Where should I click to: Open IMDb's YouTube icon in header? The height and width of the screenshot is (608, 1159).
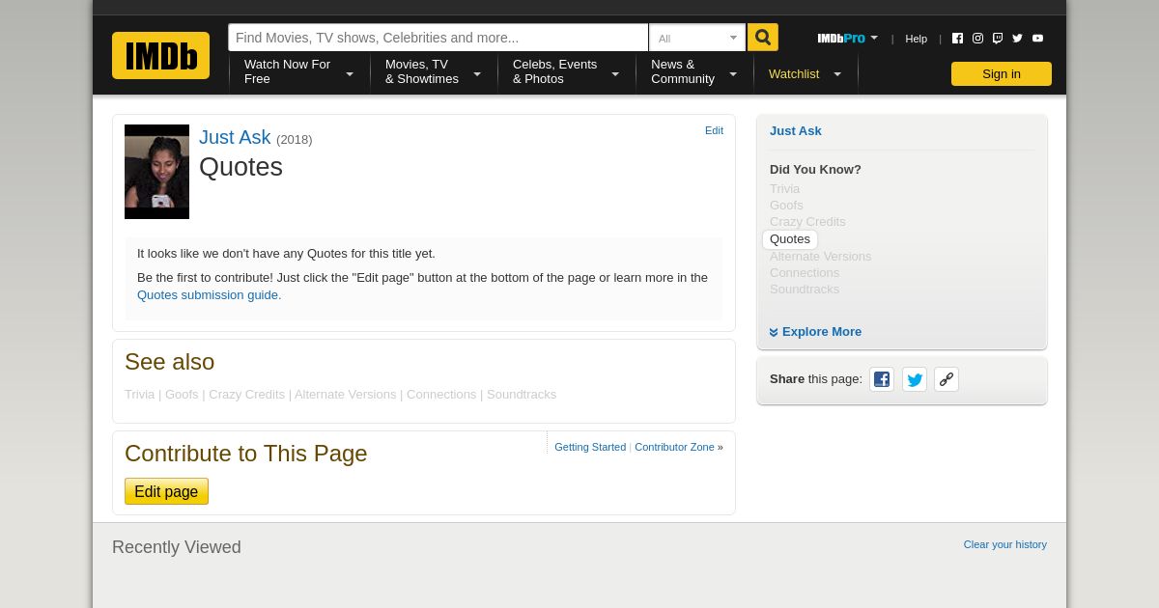1037,39
